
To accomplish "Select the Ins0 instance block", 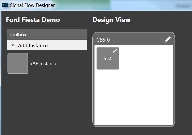I will (x=108, y=58).
